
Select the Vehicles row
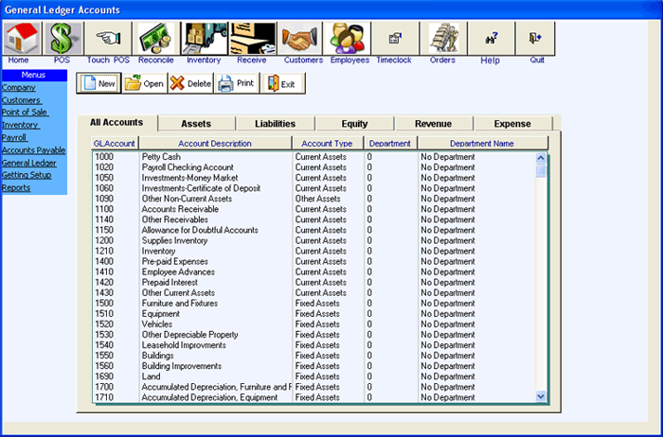314,324
